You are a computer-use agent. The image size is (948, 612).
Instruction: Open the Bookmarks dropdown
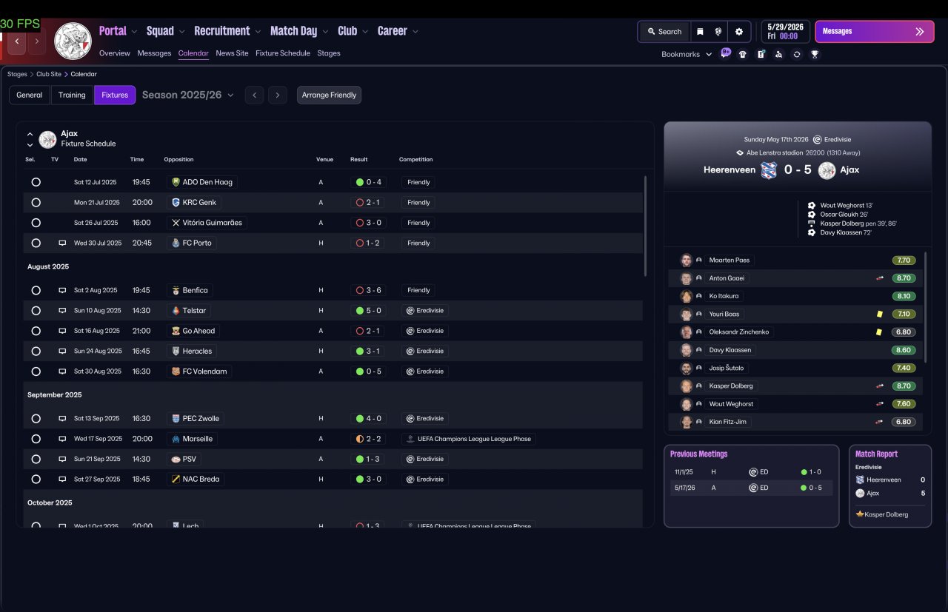tap(687, 54)
